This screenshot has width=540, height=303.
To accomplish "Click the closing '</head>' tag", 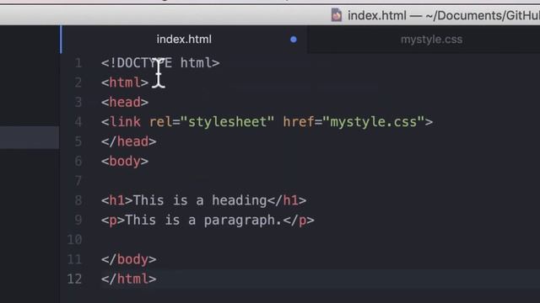I will tap(129, 141).
